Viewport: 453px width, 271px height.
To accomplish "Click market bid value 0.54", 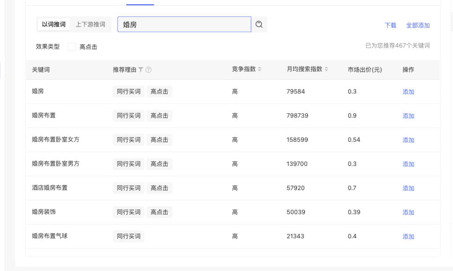I will 354,140.
